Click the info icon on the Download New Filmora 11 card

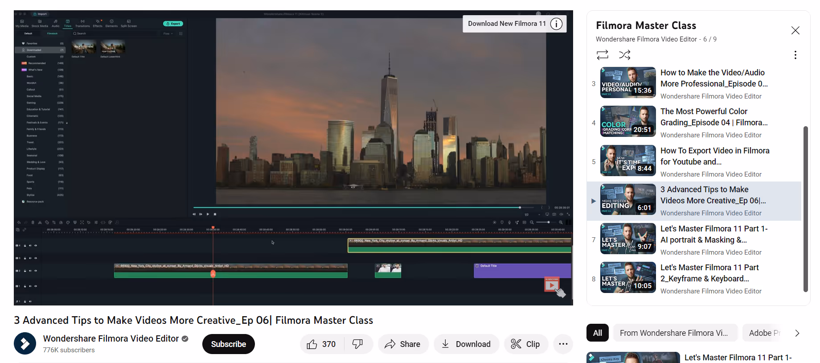point(556,24)
